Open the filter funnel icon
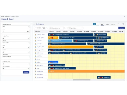The width and height of the screenshot is (127, 95). [123, 24]
